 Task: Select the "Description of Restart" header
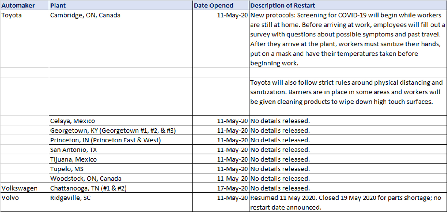click(283, 5)
